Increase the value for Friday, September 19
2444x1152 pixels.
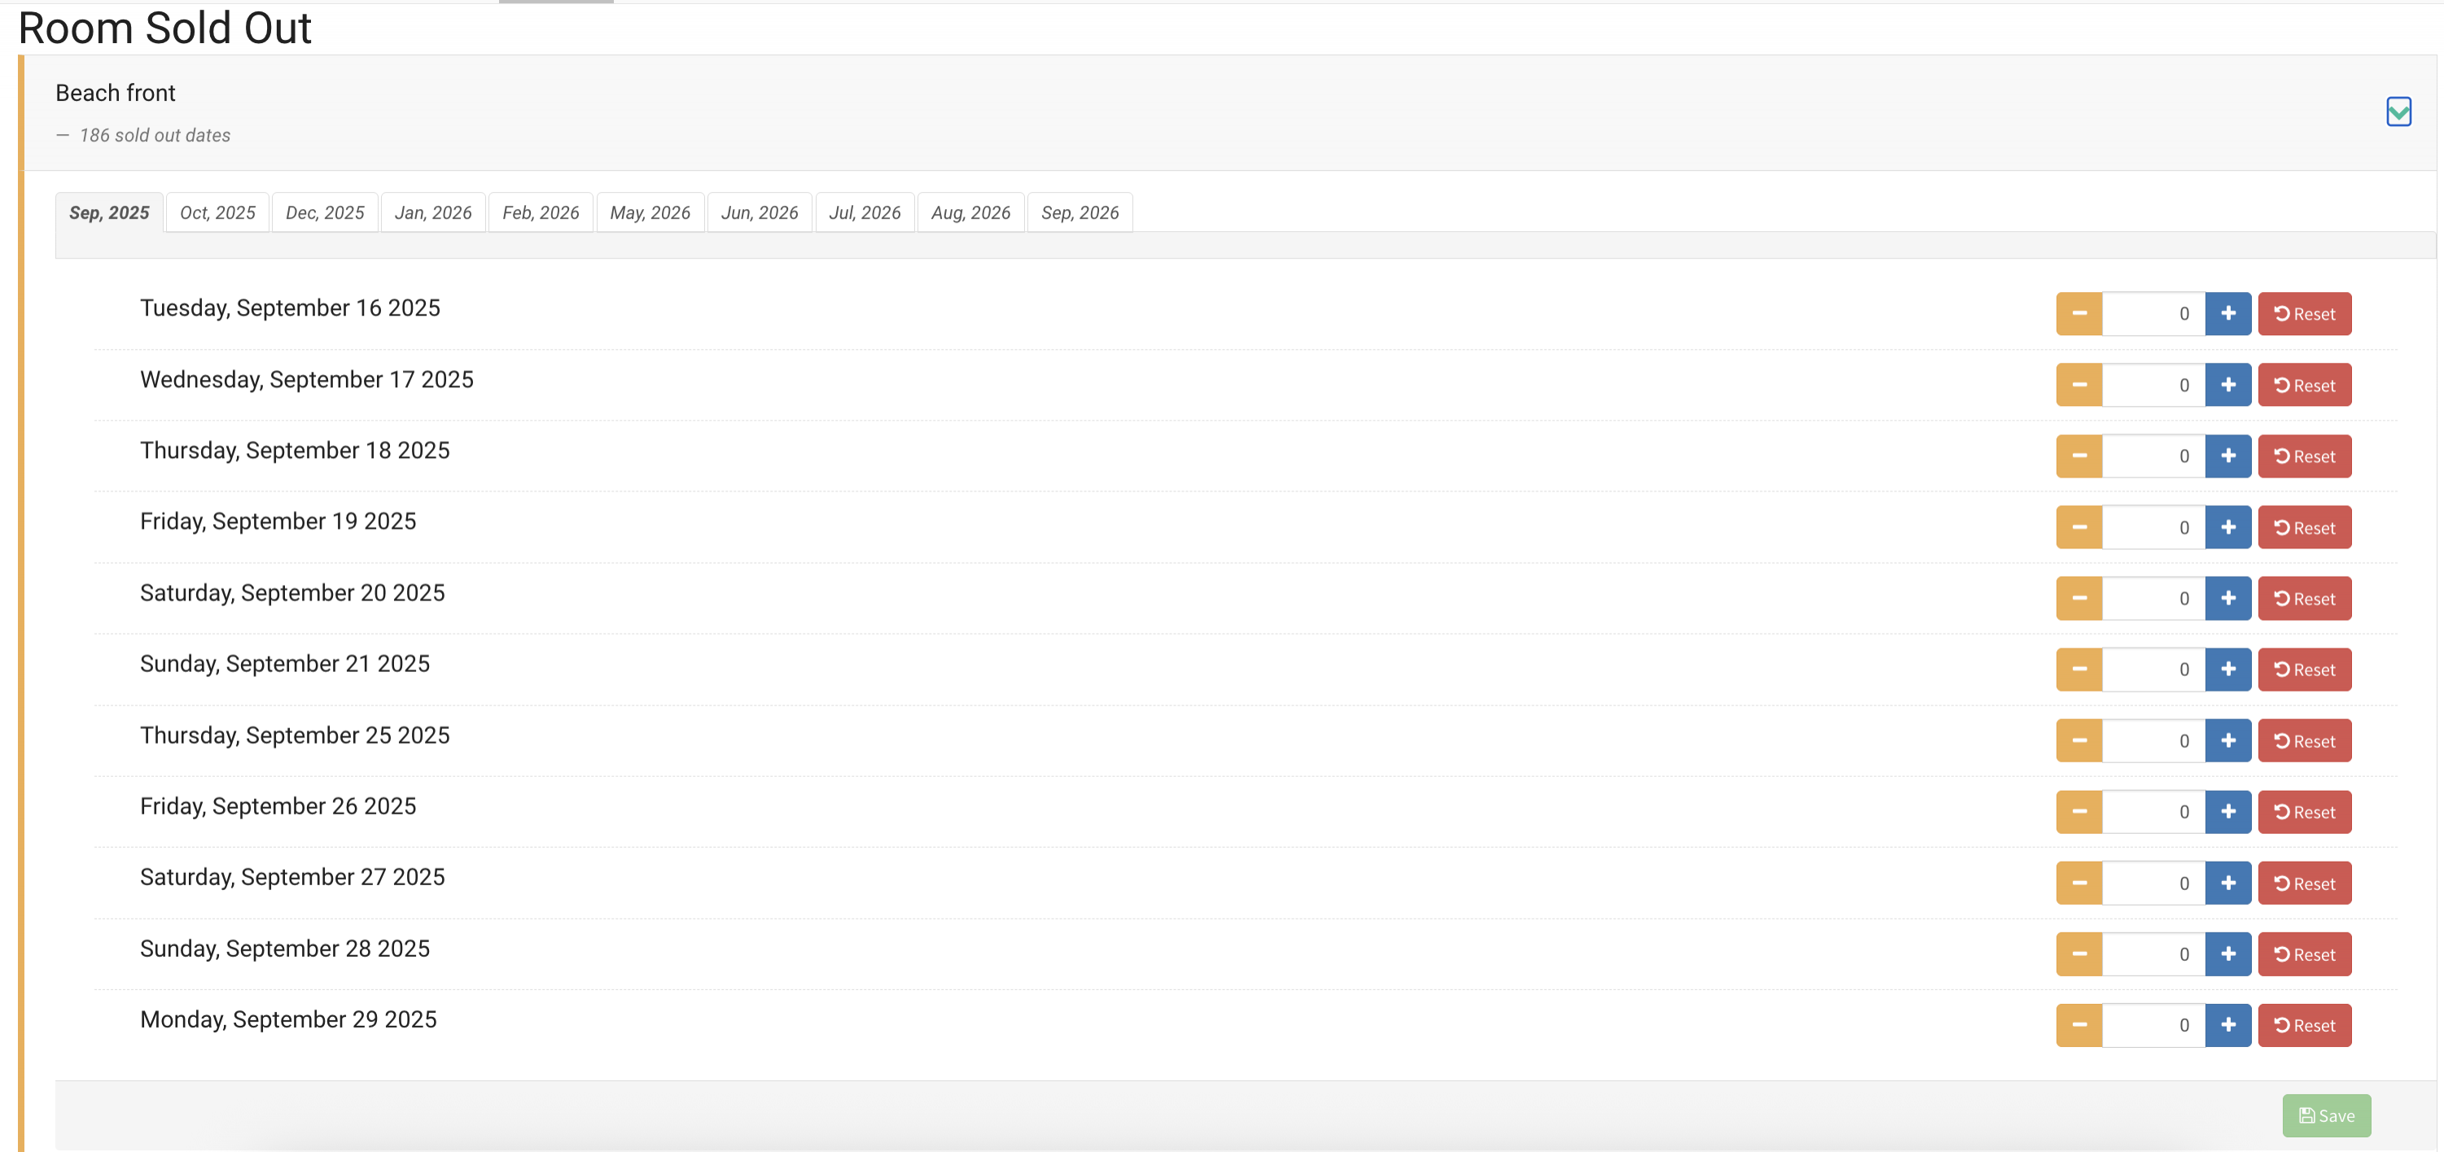pos(2227,527)
